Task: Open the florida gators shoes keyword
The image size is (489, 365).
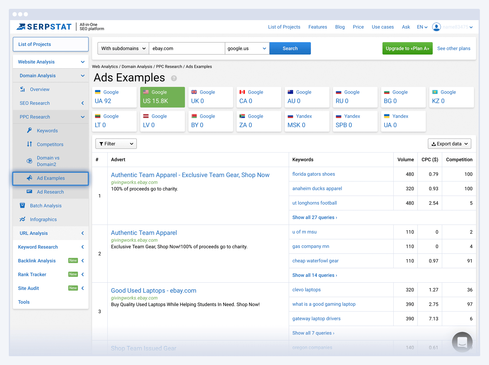Action: tap(314, 174)
